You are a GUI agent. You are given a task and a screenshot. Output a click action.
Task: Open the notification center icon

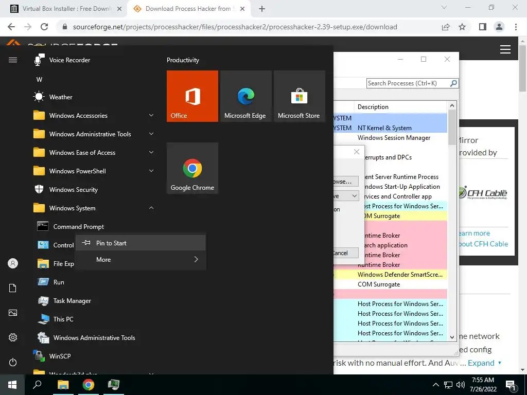coord(511,385)
